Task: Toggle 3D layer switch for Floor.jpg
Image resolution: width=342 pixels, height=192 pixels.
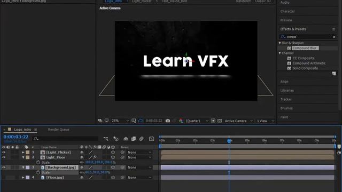Action: coord(113,178)
